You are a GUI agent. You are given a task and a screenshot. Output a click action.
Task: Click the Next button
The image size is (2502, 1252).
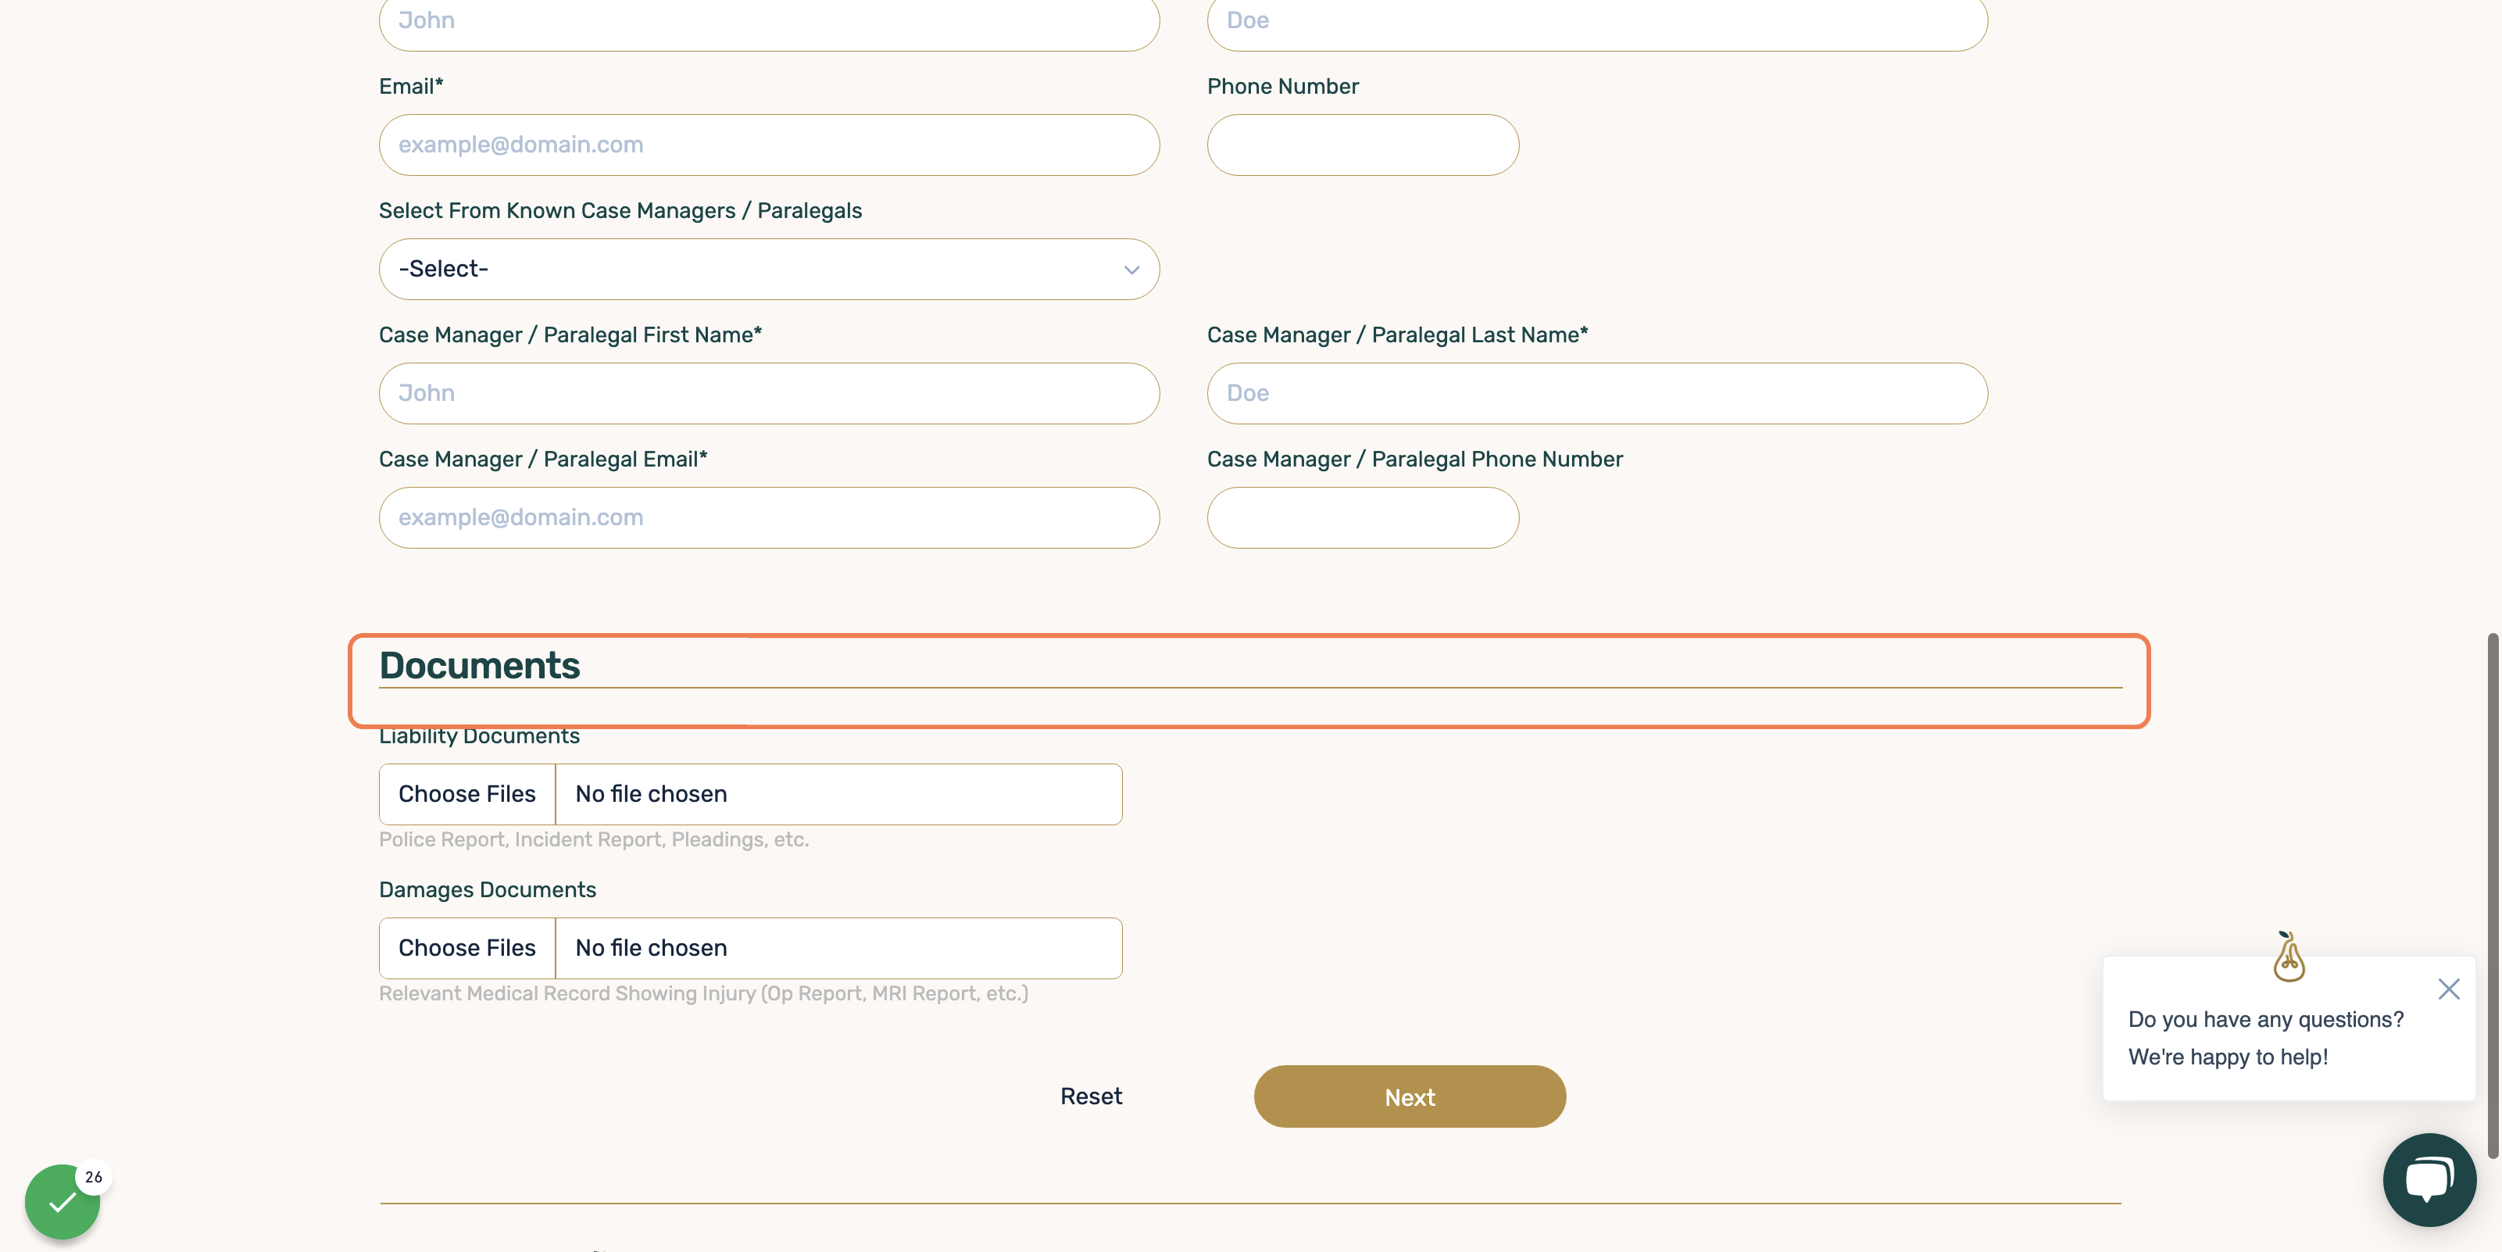(1410, 1096)
